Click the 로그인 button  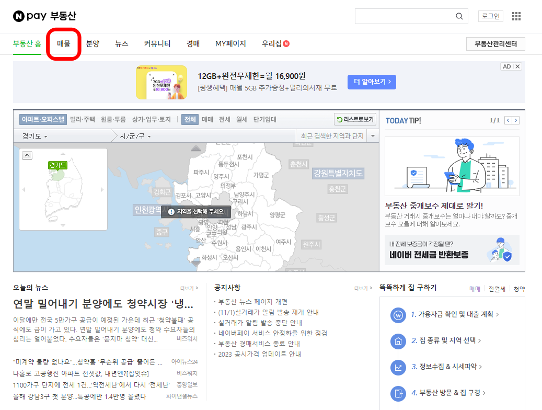pos(491,16)
